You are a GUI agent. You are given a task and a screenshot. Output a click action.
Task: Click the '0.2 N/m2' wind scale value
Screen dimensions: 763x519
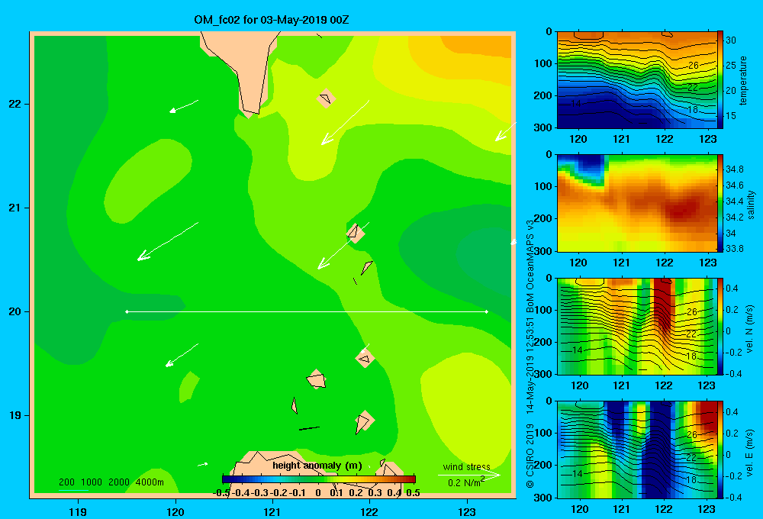[x=466, y=482]
